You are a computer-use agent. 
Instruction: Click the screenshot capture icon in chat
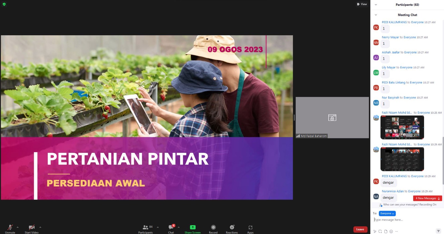pos(380,231)
